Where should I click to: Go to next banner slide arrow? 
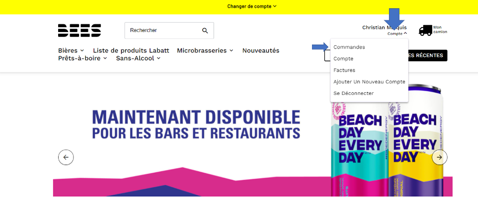pos(439,157)
